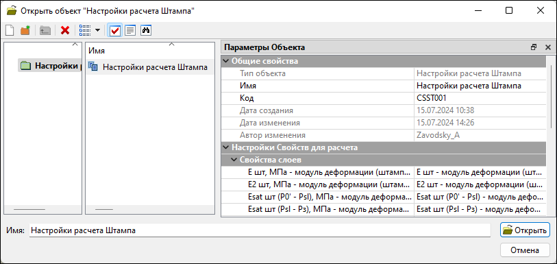Click the 'Открыть' button
557x264 pixels.
pos(525,230)
